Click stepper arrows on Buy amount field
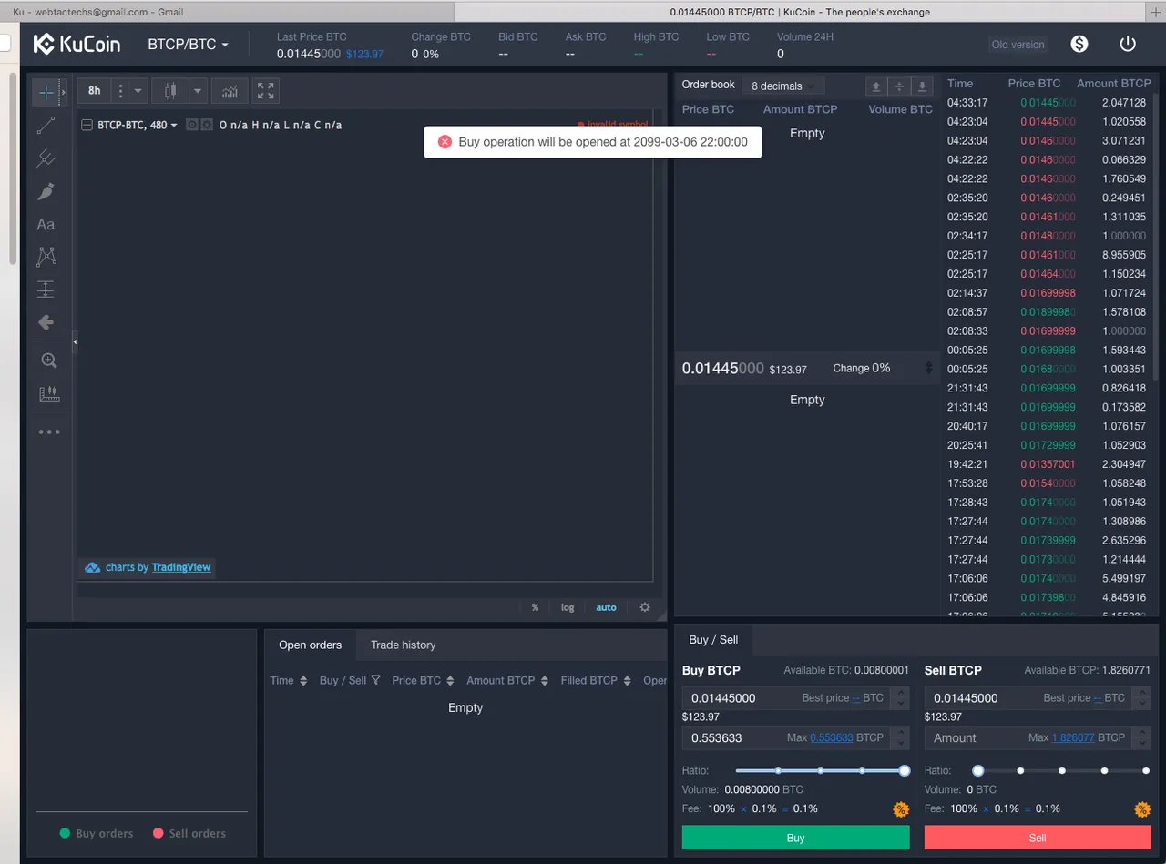Image resolution: width=1166 pixels, height=864 pixels. click(x=901, y=737)
